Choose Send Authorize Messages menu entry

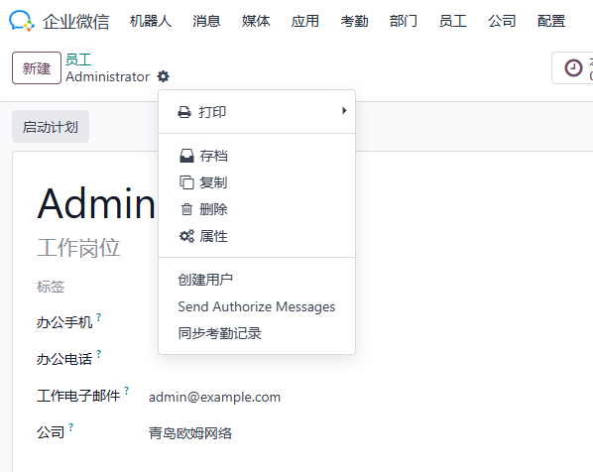(x=257, y=306)
